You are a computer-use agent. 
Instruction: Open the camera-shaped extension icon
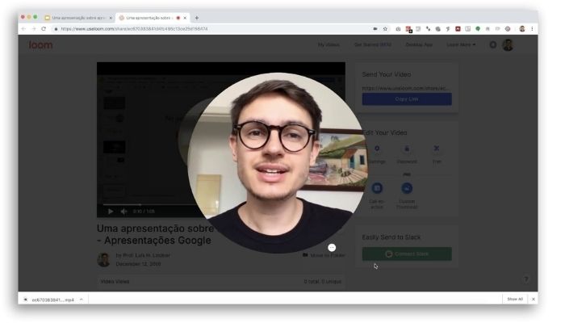(x=398, y=29)
